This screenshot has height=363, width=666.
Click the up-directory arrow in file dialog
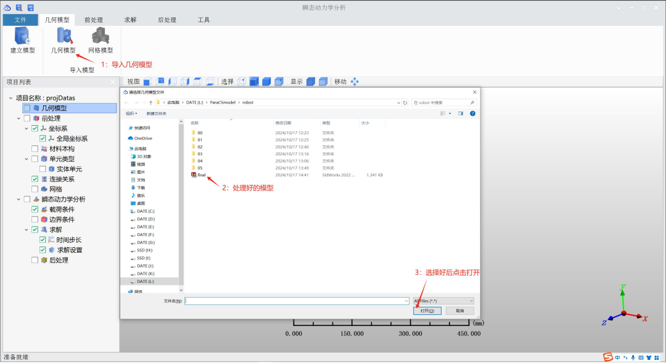[151, 103]
